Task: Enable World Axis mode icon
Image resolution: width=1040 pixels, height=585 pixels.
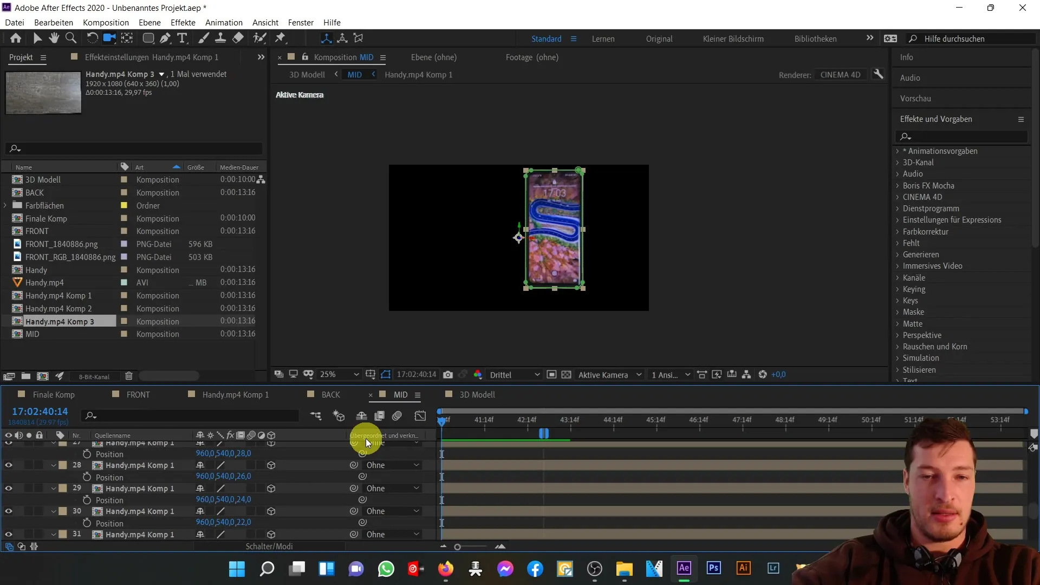Action: tap(342, 38)
